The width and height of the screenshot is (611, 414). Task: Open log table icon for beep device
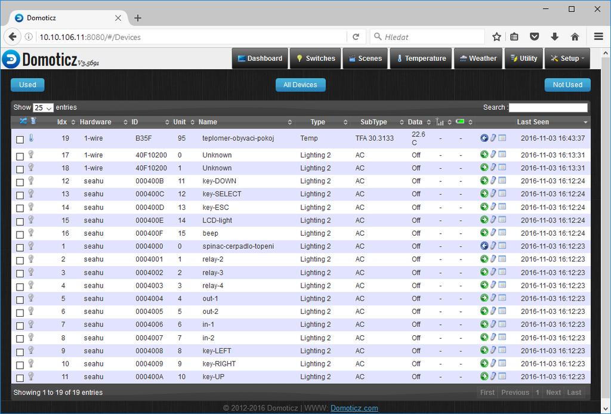click(x=502, y=233)
